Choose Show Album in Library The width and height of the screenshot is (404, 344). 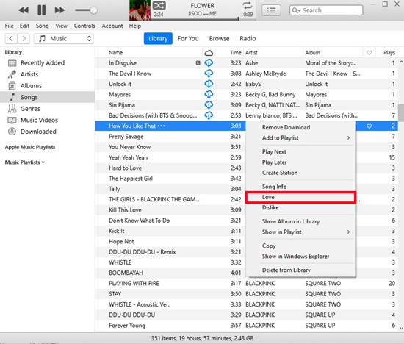(x=300, y=221)
